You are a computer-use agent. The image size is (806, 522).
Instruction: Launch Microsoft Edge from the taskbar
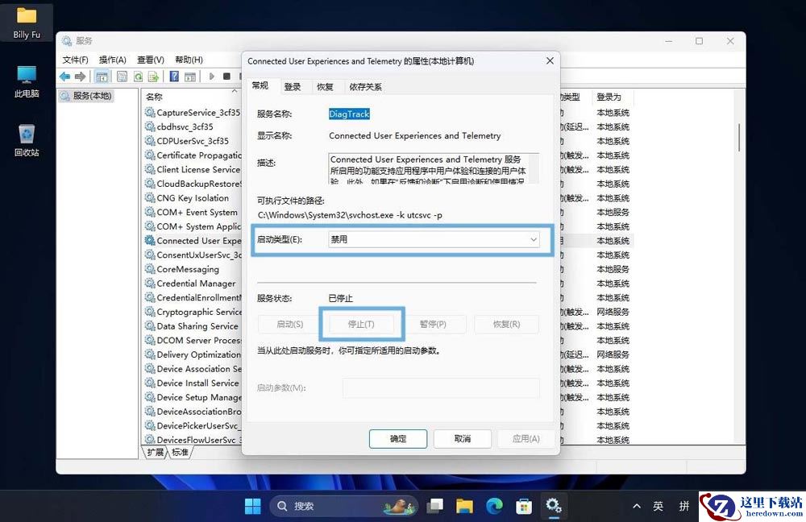(x=495, y=506)
